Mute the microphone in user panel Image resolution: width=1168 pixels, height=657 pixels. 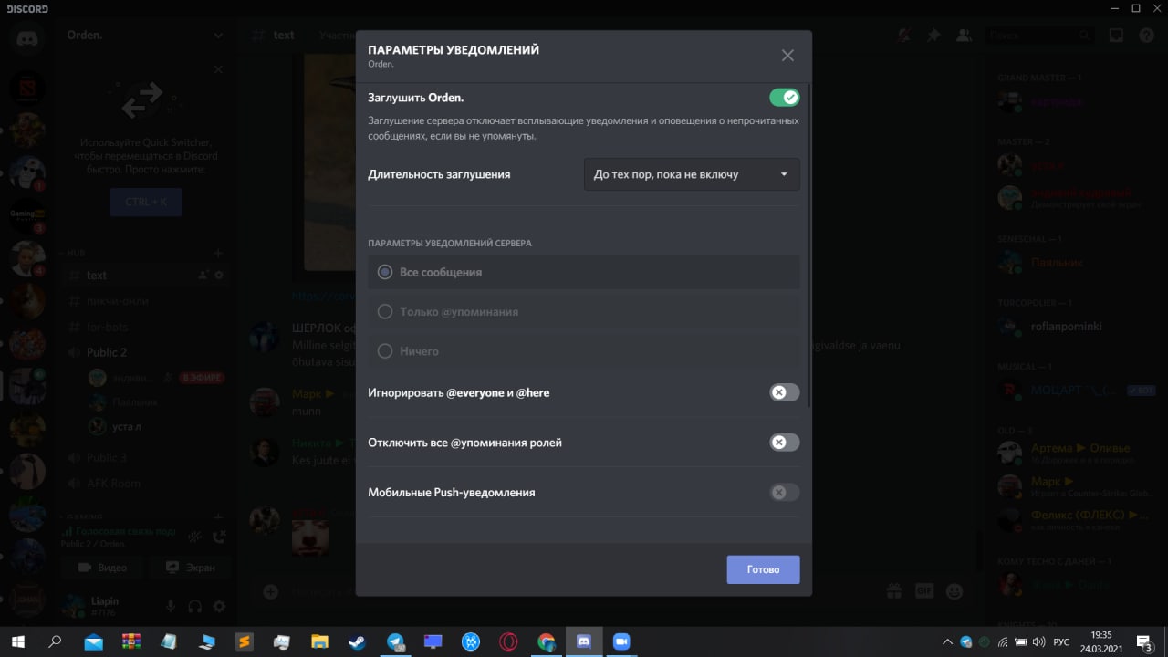171,606
